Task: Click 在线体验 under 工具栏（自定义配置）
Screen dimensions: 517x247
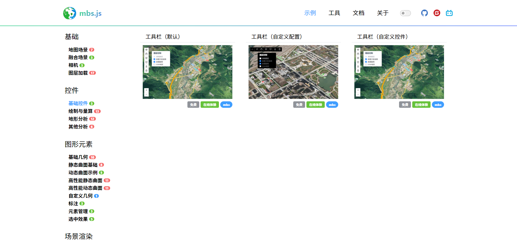Action: 316,105
